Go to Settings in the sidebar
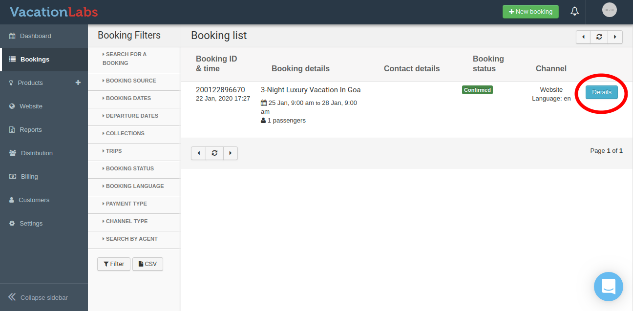This screenshot has height=311, width=633. [31, 224]
